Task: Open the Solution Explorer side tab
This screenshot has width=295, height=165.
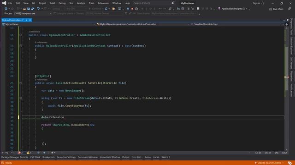Action: click(x=292, y=46)
